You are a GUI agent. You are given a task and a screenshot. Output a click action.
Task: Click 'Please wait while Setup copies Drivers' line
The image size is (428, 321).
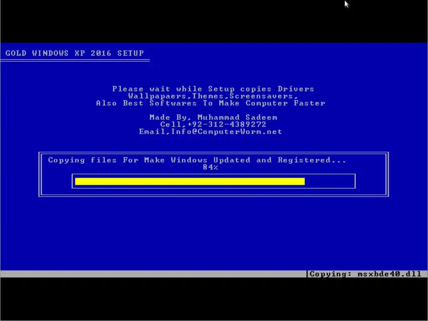tap(213, 89)
